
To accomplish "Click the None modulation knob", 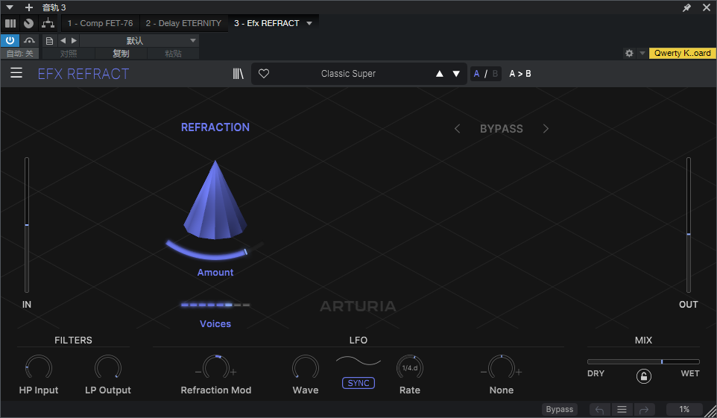I will [502, 367].
